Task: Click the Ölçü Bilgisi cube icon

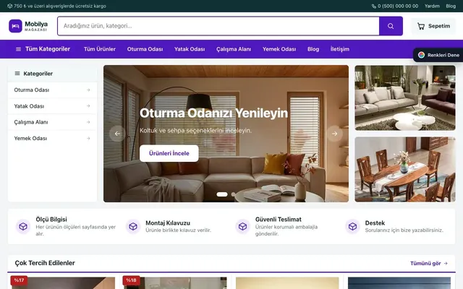Action: (x=23, y=226)
